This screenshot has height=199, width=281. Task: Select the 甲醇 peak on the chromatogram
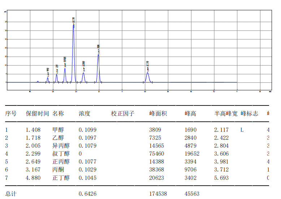[48, 79]
